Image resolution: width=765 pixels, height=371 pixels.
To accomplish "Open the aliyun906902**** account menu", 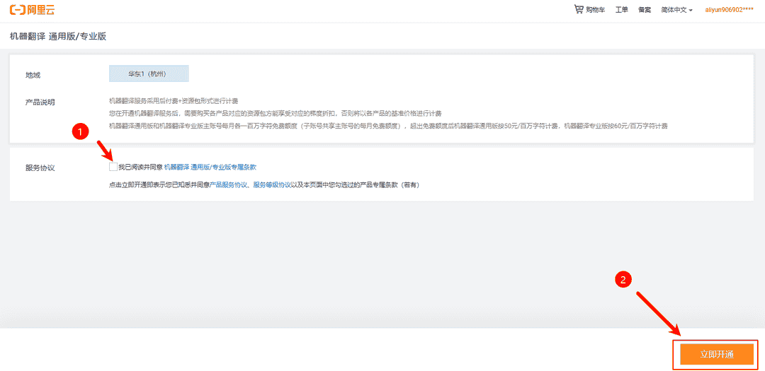I will point(729,10).
